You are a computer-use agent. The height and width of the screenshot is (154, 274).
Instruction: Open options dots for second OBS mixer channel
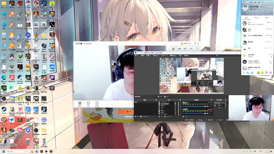(x=211, y=113)
